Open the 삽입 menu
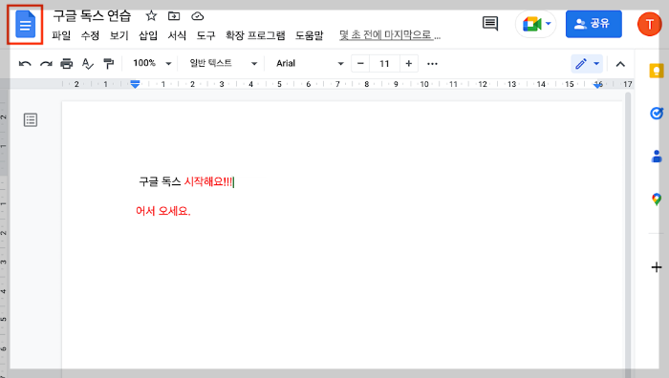This screenshot has height=378, width=669. [x=148, y=35]
